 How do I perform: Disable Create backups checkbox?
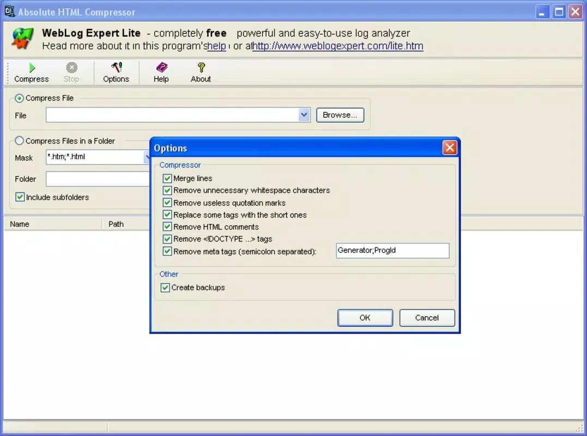(x=165, y=287)
